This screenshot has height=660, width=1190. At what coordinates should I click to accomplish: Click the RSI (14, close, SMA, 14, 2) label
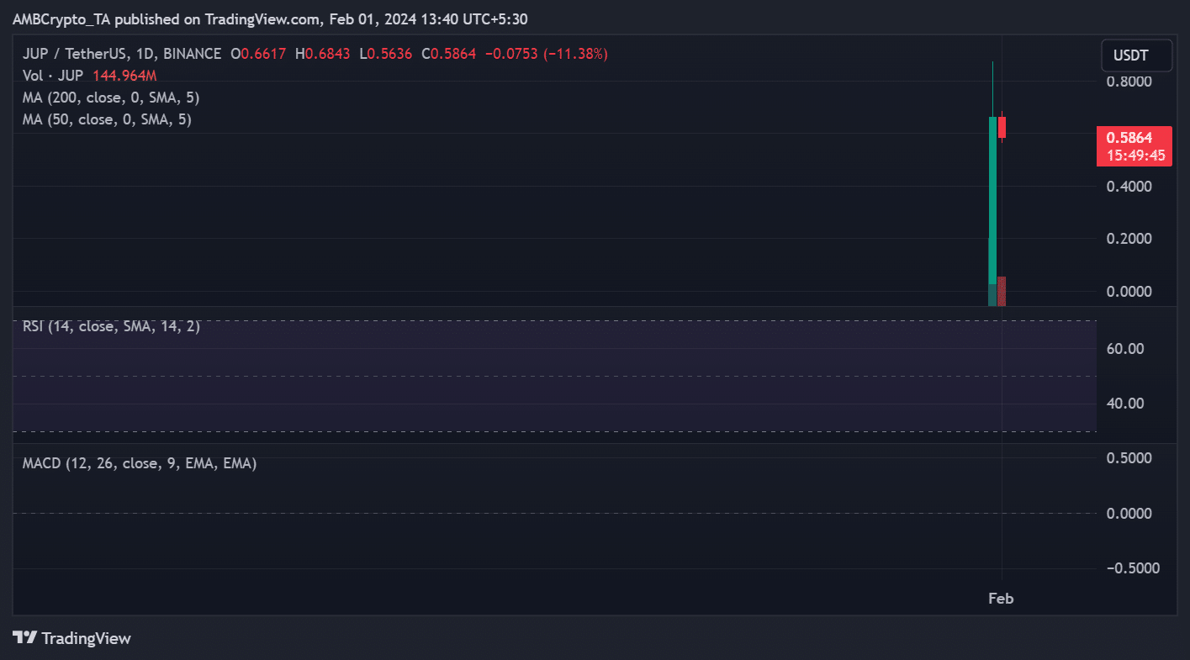coord(111,326)
